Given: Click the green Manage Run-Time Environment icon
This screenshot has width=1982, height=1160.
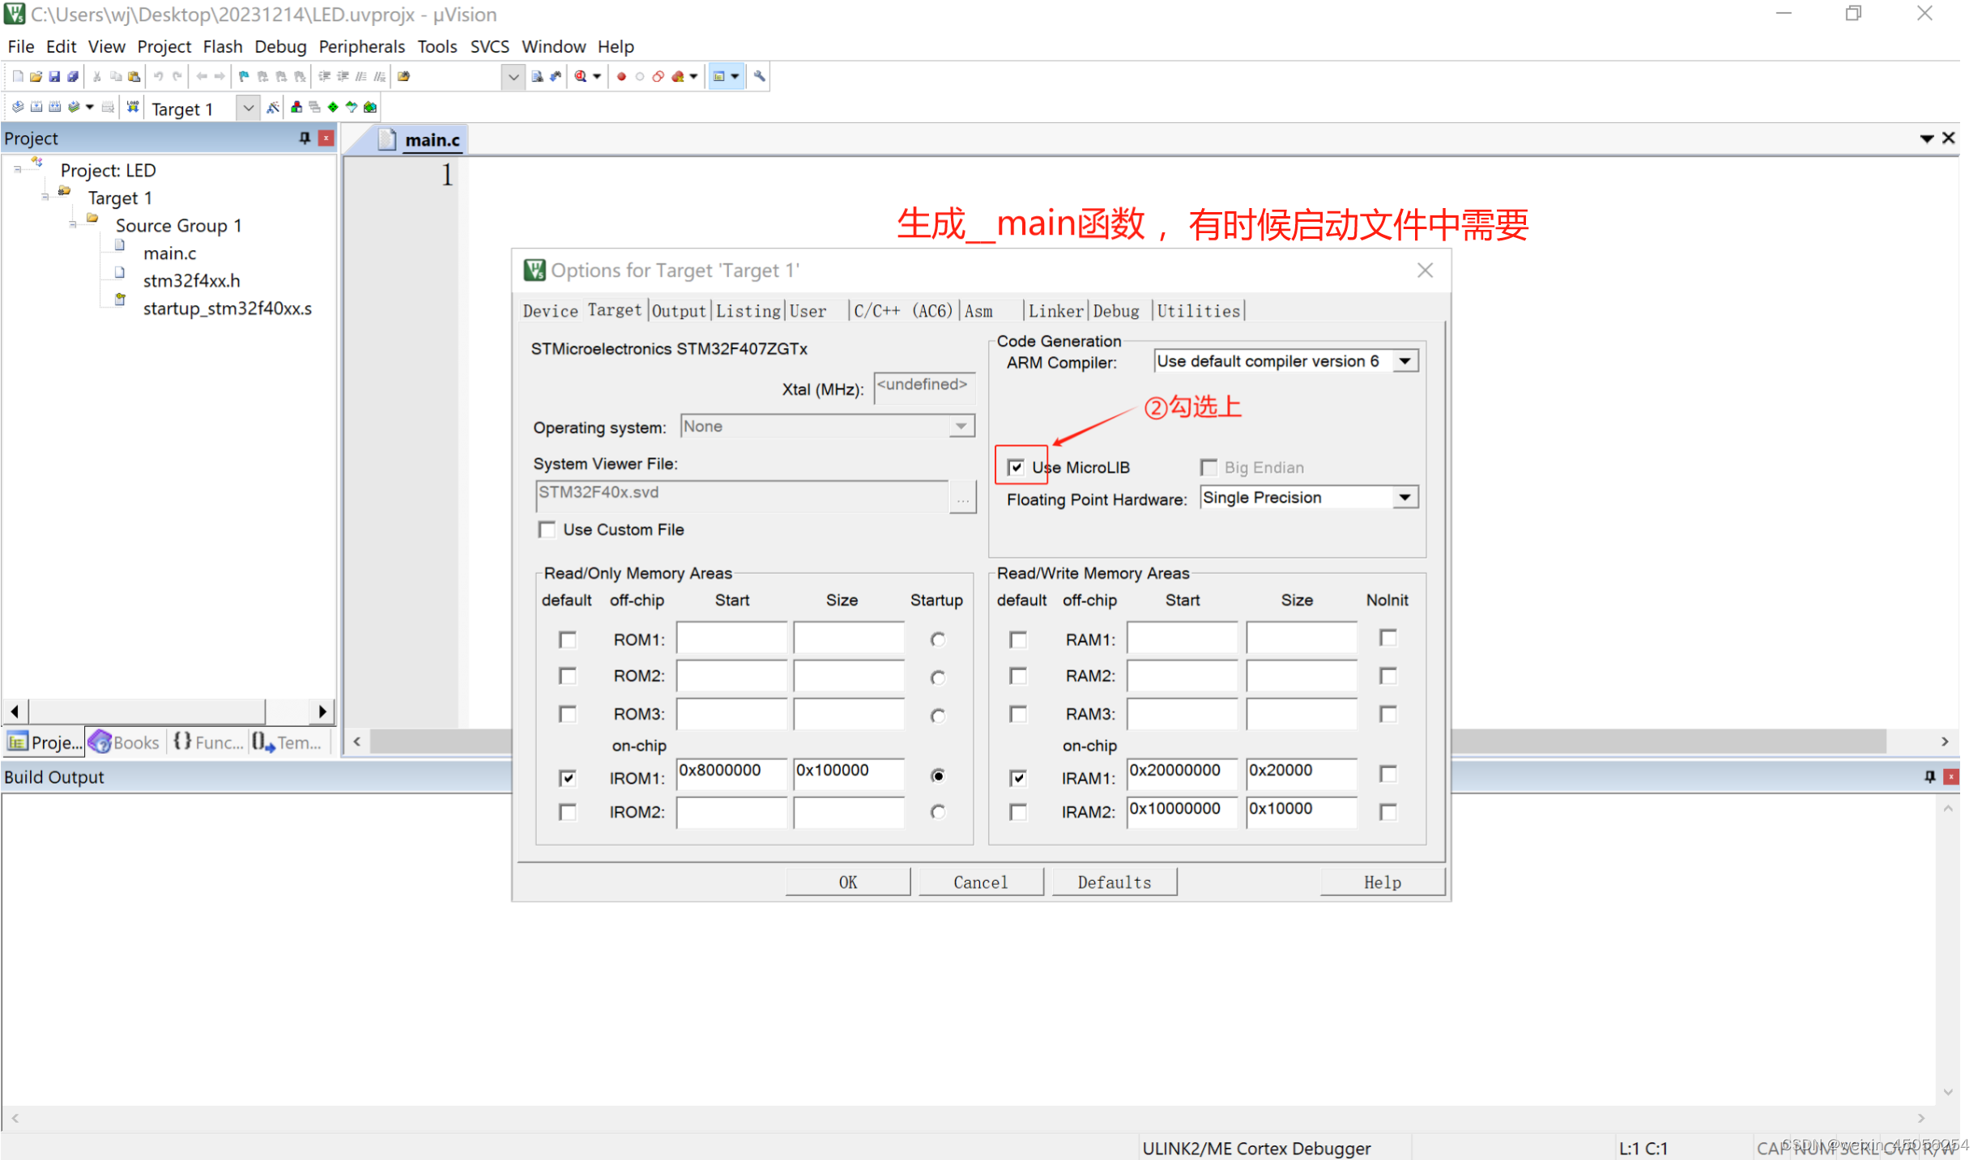Looking at the screenshot, I should pos(333,107).
